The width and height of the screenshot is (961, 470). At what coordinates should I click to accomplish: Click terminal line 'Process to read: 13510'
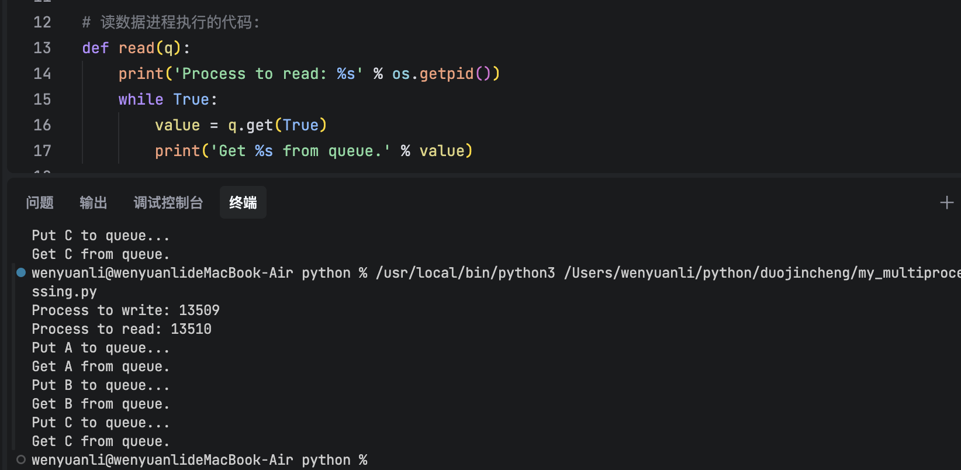(122, 329)
